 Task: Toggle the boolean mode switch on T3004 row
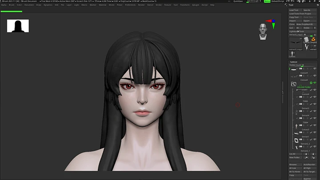300,125
